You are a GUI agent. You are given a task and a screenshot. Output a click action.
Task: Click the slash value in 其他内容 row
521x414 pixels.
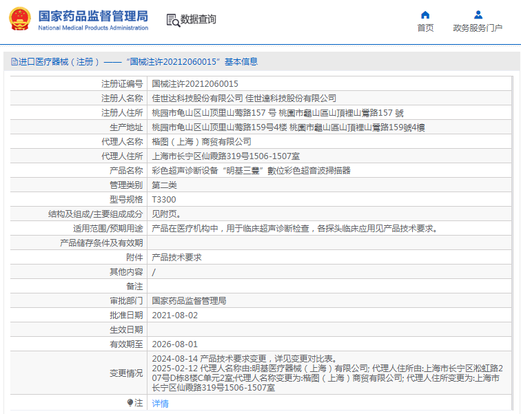154,272
